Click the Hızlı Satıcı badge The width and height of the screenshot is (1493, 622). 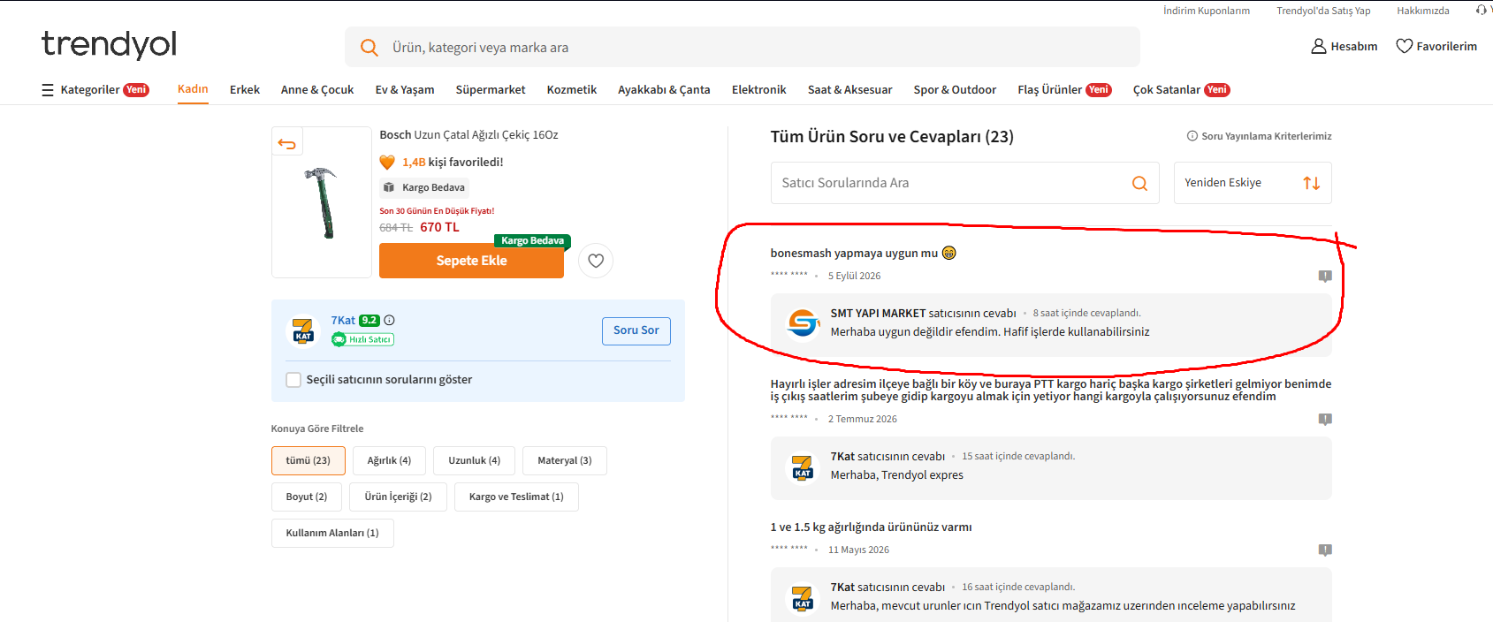pos(363,339)
